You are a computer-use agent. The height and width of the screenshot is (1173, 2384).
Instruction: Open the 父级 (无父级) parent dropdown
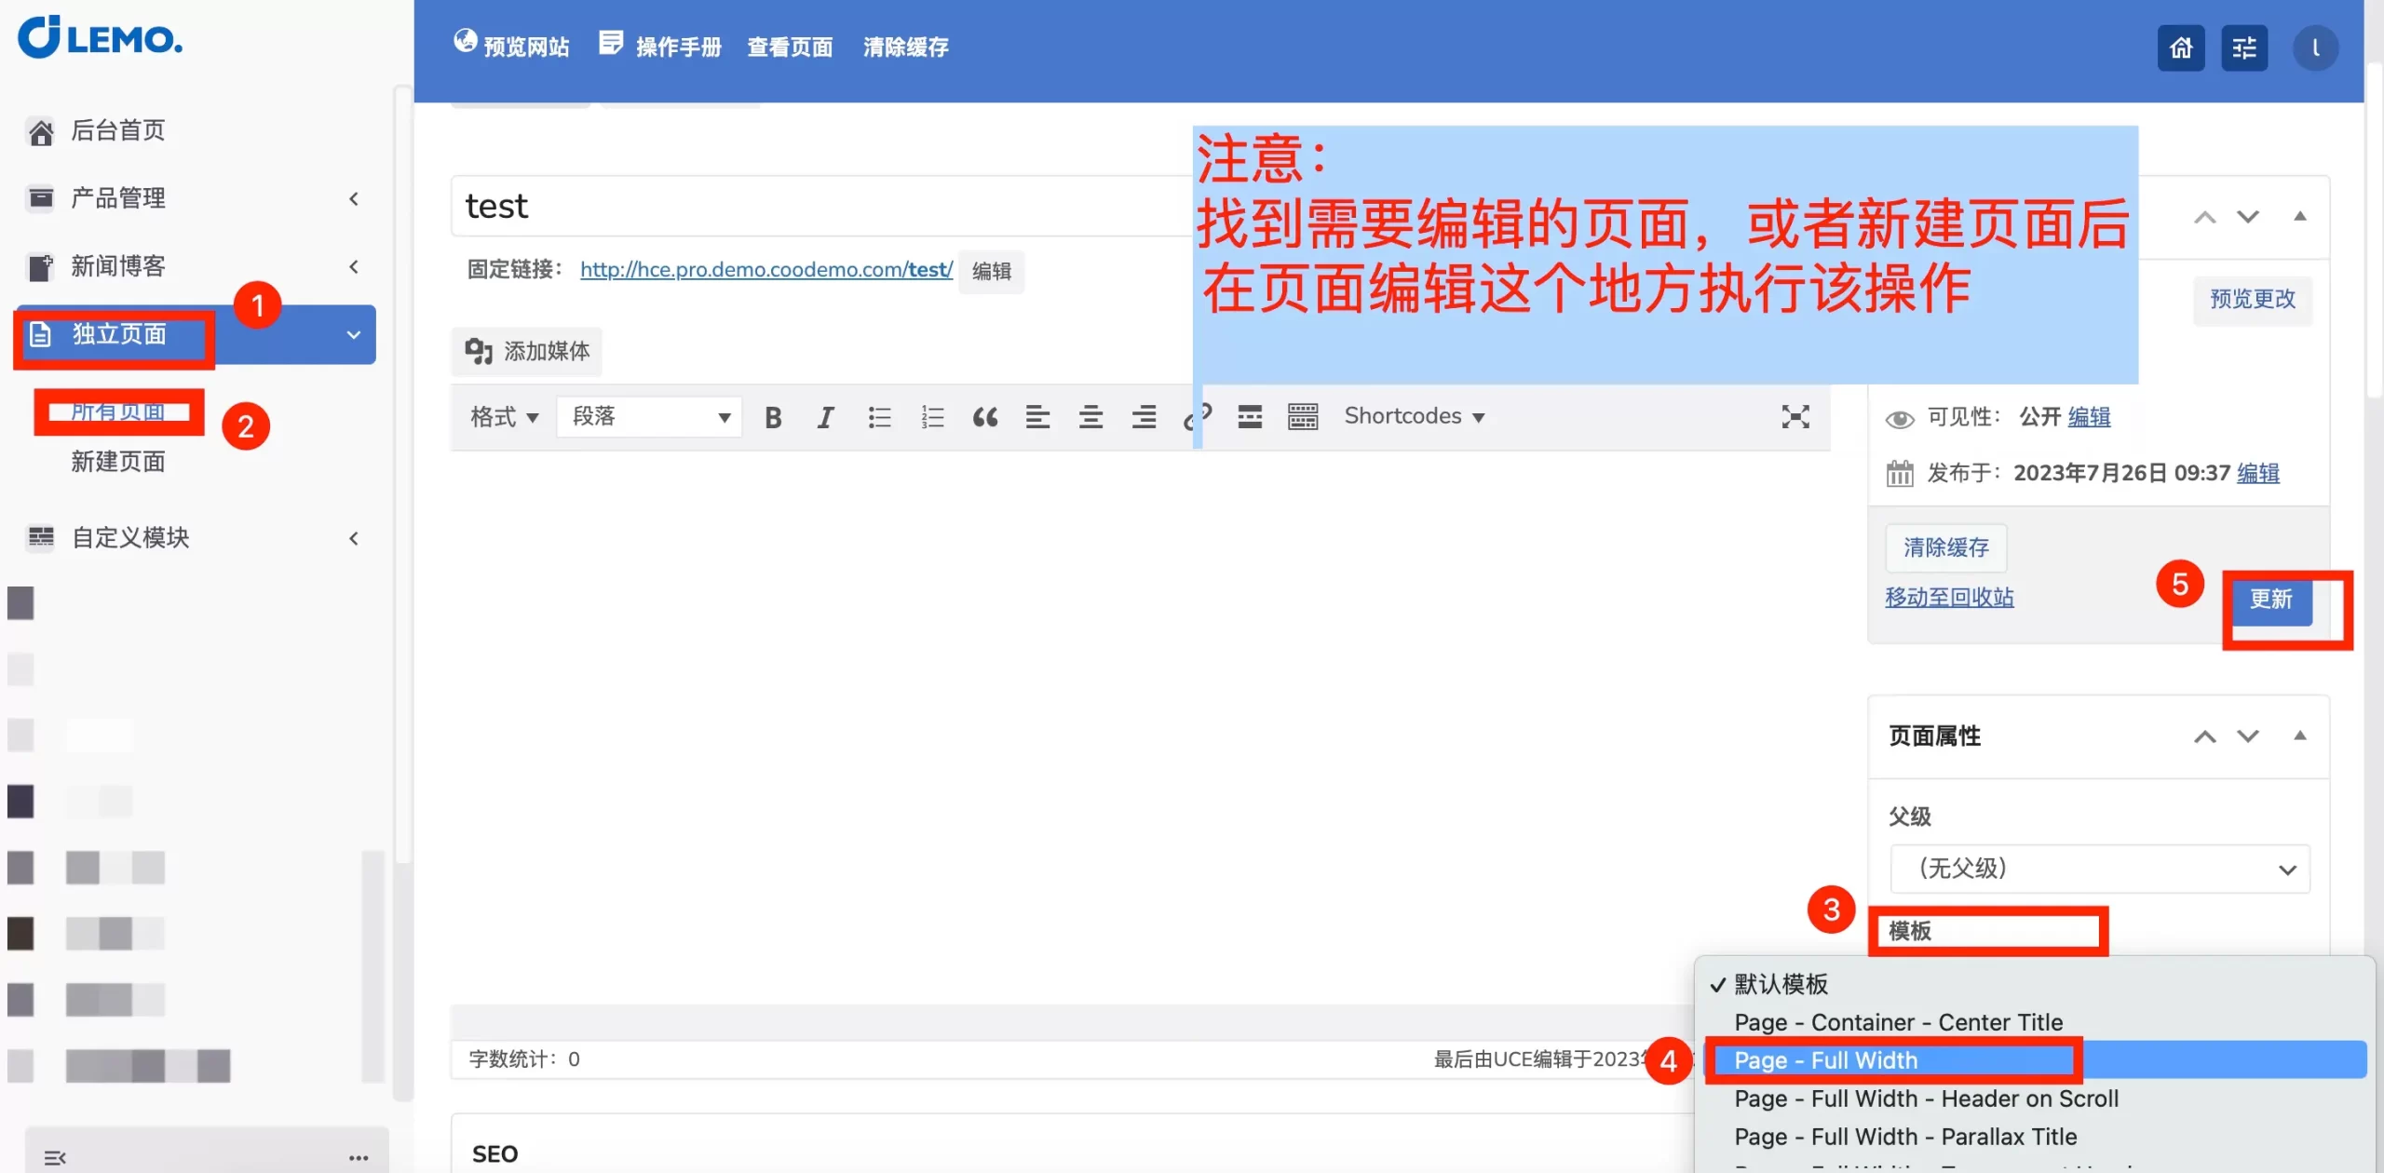pos(2099,869)
